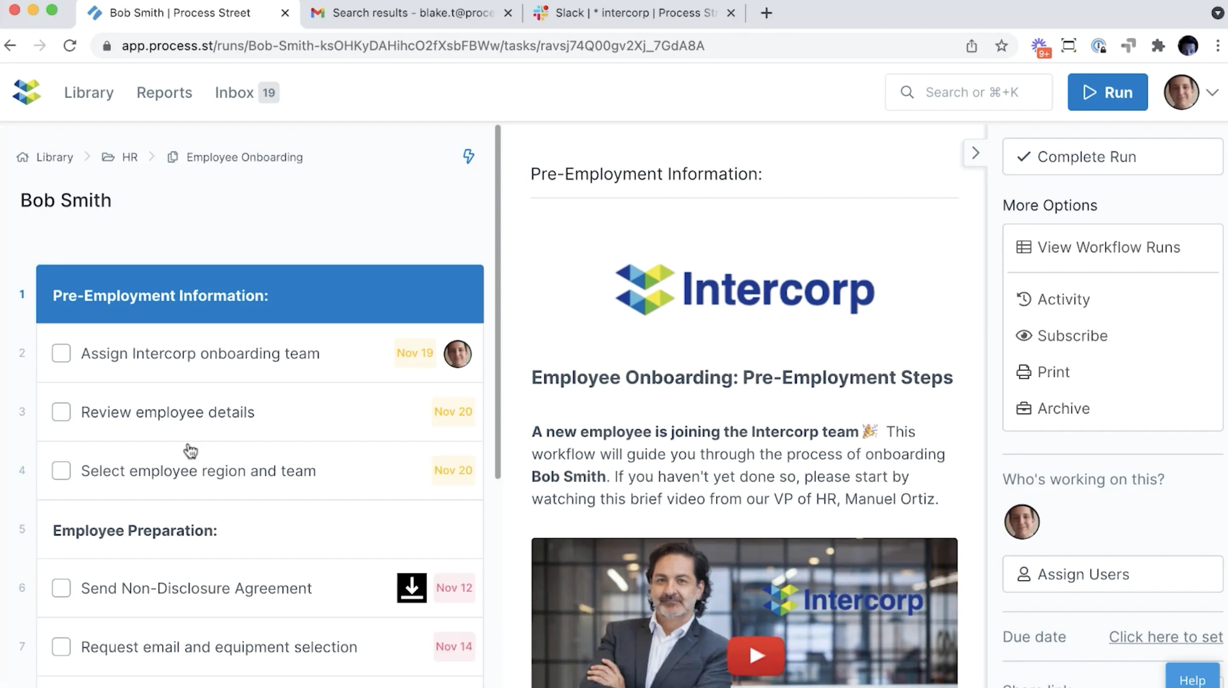Click the browser address bar URL
Viewport: 1228px width, 688px height.
[x=413, y=46]
